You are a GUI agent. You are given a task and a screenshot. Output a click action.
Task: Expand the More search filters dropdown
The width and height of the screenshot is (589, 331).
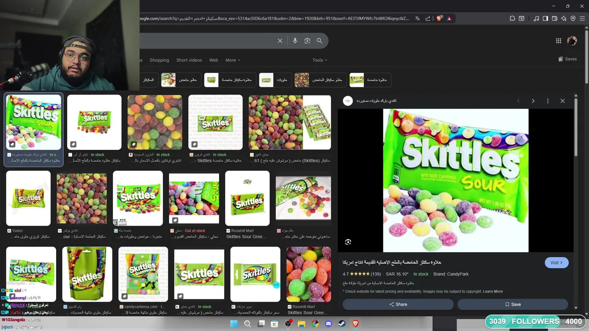click(x=232, y=60)
